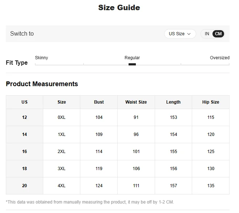239x213 pixels.
Task: Click hip size value 115 cell
Action: 211,117
